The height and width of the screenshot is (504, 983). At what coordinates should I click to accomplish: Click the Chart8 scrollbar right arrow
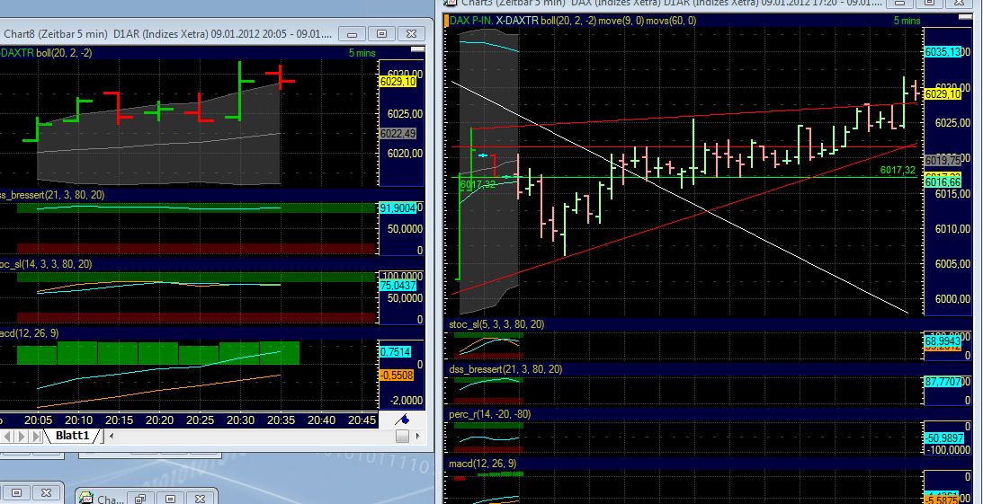coord(417,436)
